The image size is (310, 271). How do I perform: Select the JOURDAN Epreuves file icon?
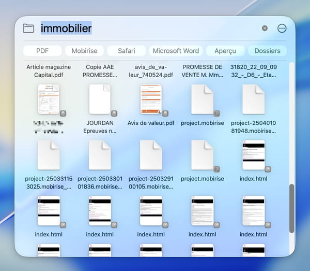pyautogui.click(x=100, y=99)
